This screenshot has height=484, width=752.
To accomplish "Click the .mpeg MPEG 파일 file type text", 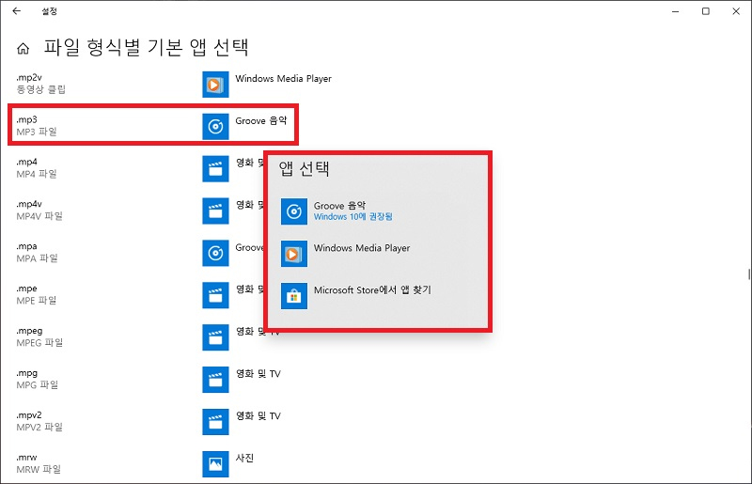I will click(39, 336).
